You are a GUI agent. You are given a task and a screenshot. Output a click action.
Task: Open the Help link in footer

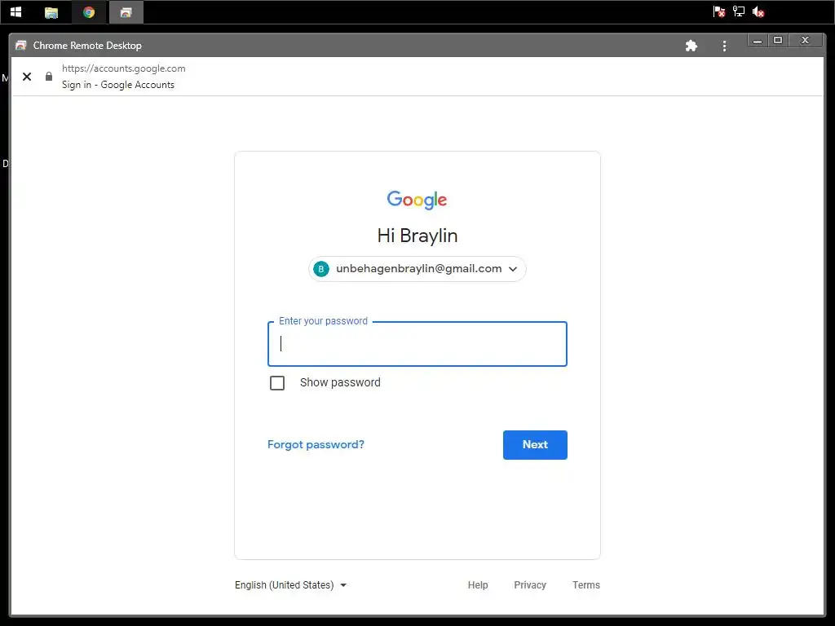pyautogui.click(x=478, y=585)
